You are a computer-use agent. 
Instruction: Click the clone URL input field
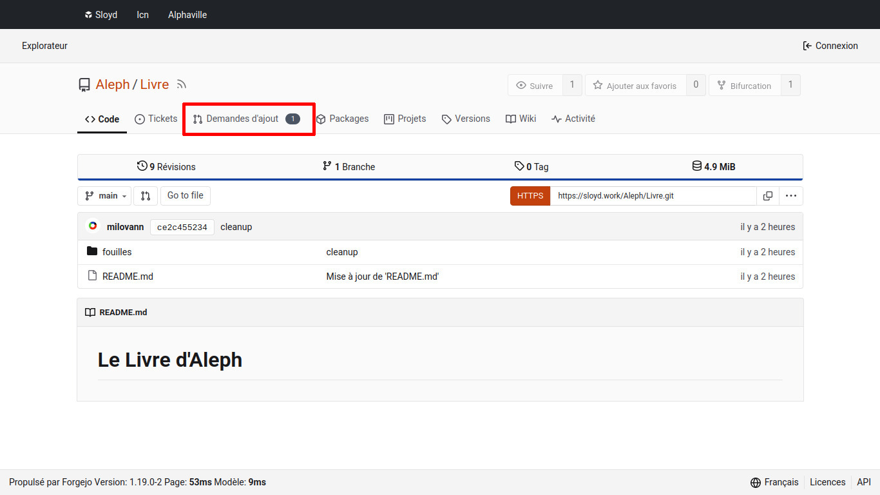pyautogui.click(x=652, y=196)
